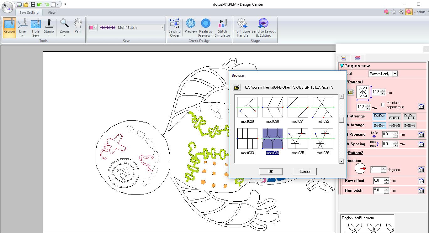Select second V-Arrange reversed option

395,126
